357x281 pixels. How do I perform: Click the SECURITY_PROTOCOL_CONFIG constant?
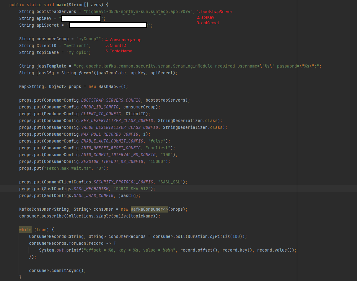[123, 182]
